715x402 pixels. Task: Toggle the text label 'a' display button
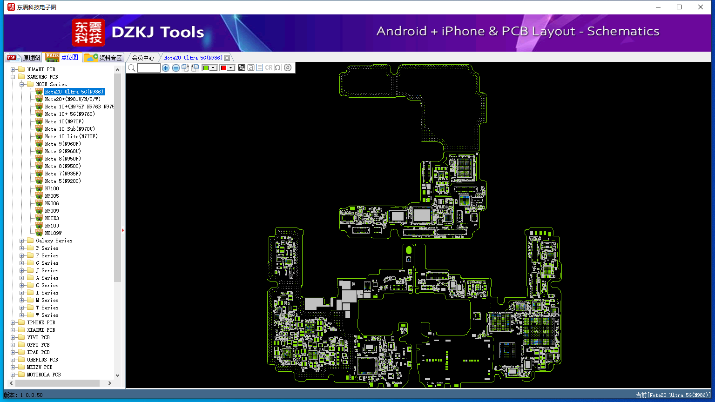[251, 68]
